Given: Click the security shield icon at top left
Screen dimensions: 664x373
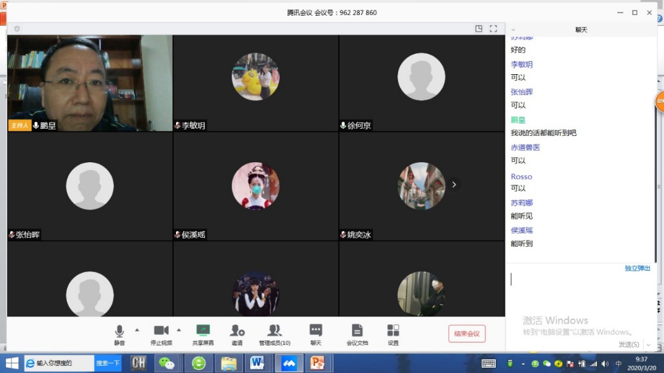Looking at the screenshot, I should [x=17, y=29].
